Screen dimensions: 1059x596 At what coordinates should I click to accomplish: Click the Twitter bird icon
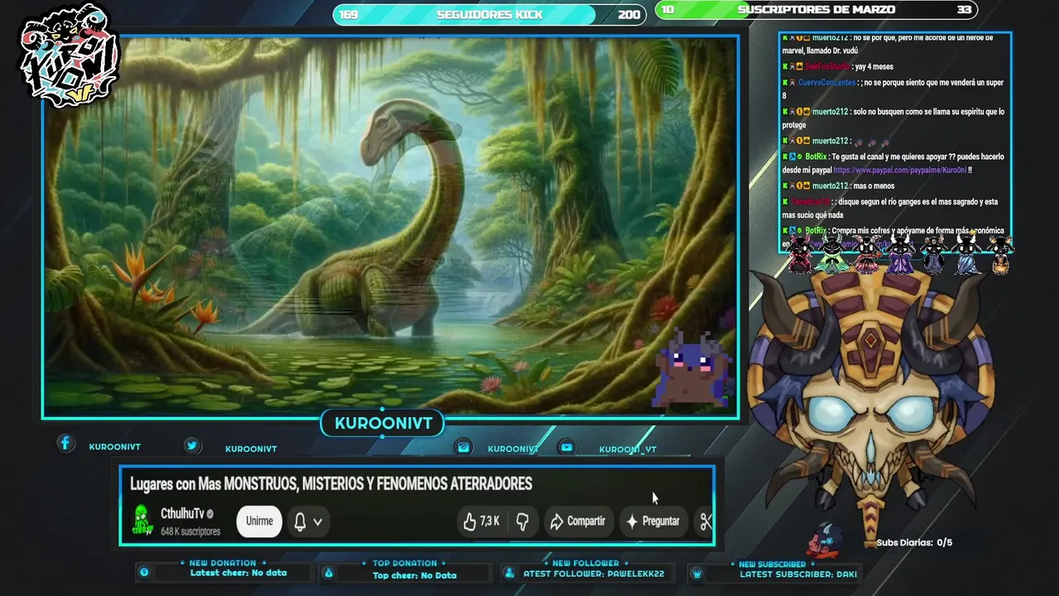pos(192,445)
